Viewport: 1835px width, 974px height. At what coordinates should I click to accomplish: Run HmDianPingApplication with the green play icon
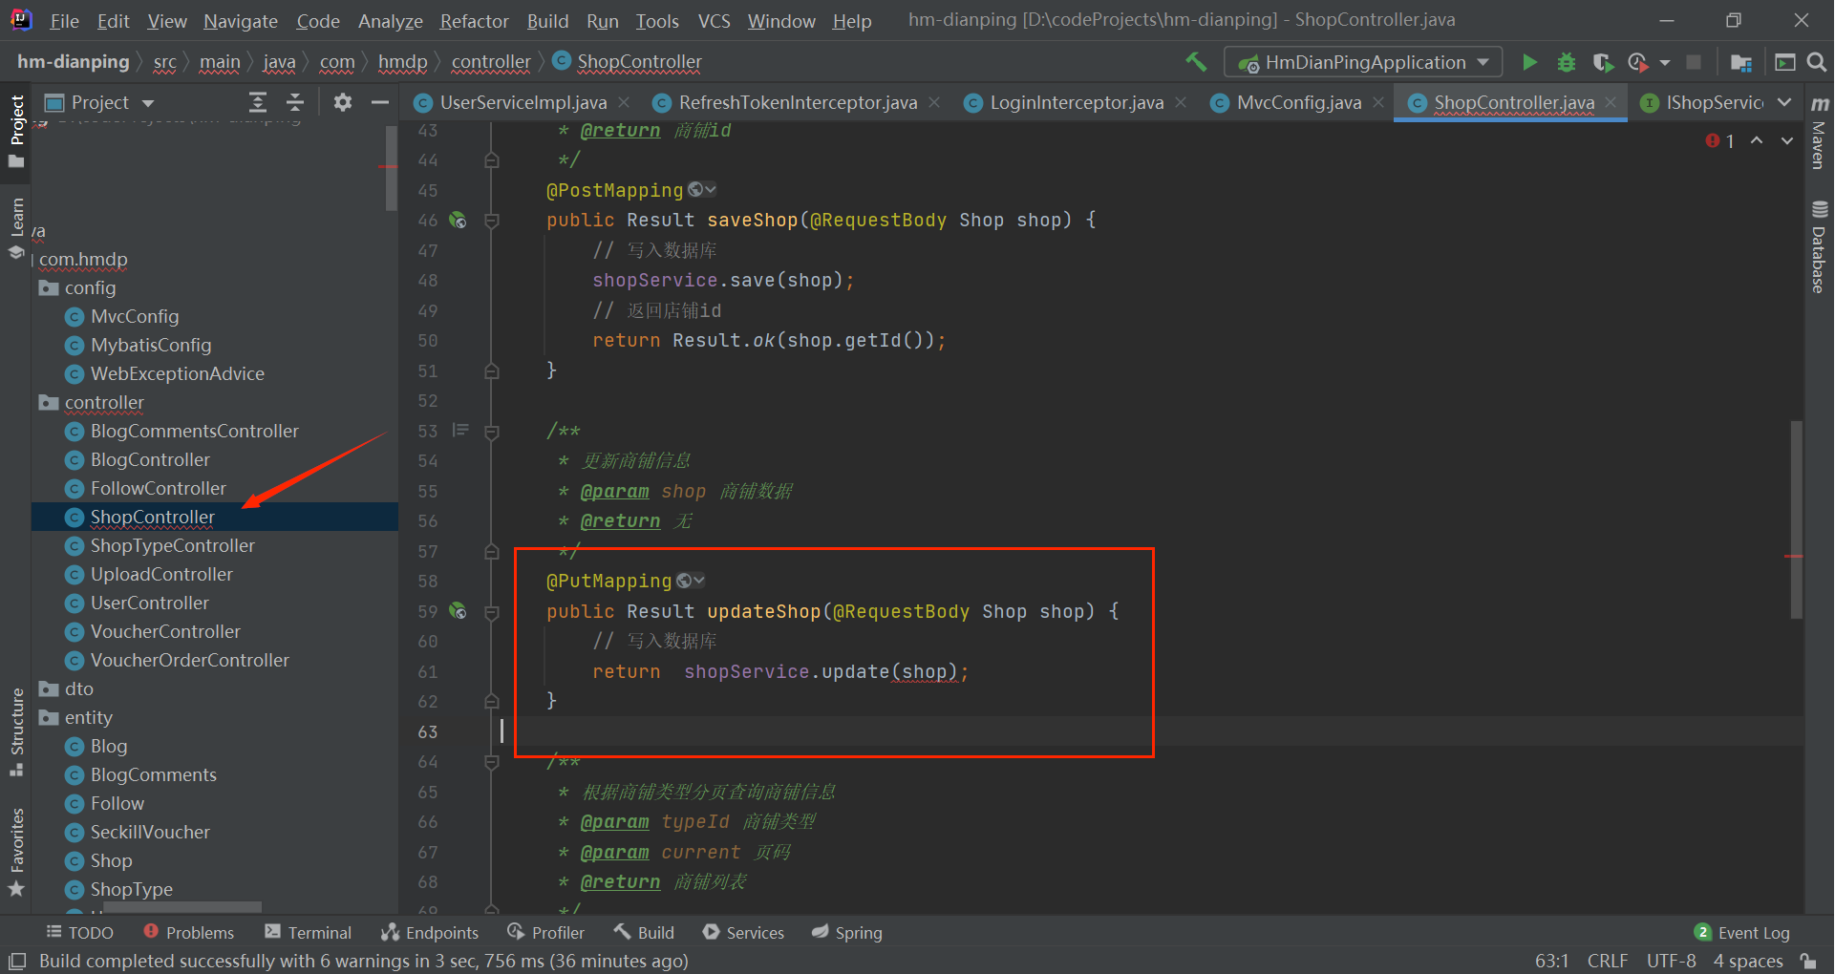point(1529,62)
